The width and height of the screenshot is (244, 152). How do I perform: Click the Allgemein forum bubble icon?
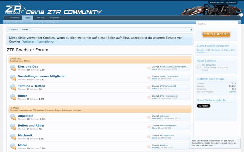click(13, 118)
